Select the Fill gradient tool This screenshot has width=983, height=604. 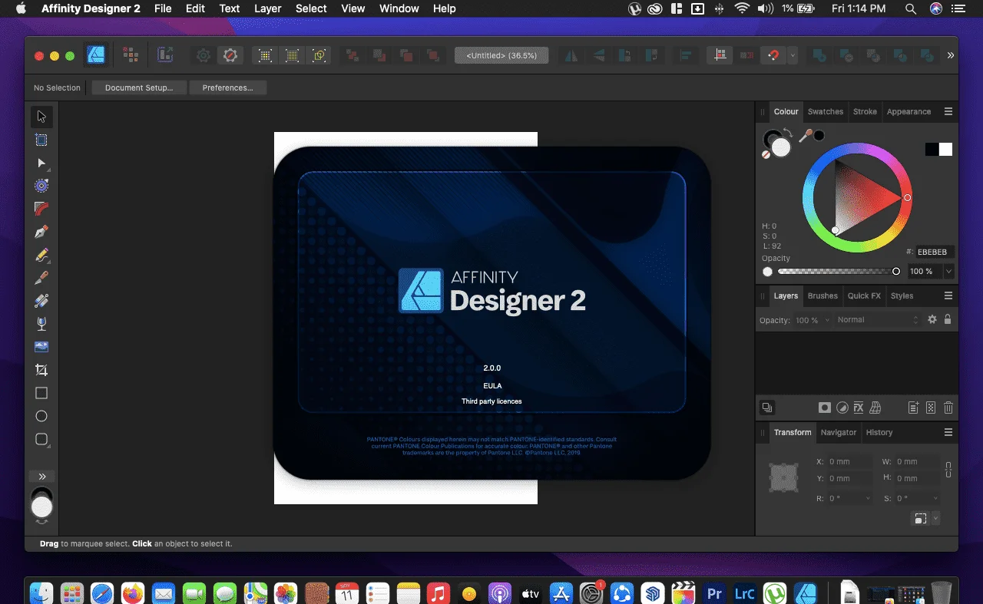coord(41,301)
